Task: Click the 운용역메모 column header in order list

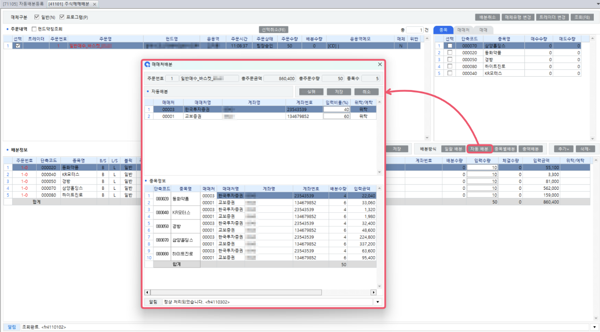Action: coord(361,39)
